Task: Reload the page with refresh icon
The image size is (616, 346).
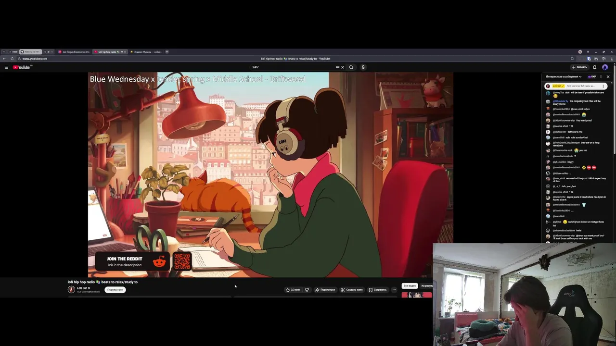Action: tap(12, 59)
